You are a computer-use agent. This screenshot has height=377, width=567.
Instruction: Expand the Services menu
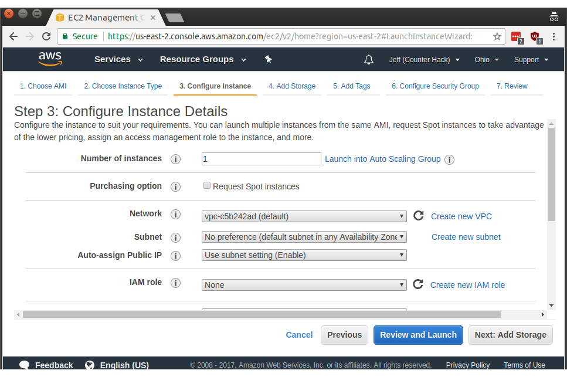click(118, 59)
